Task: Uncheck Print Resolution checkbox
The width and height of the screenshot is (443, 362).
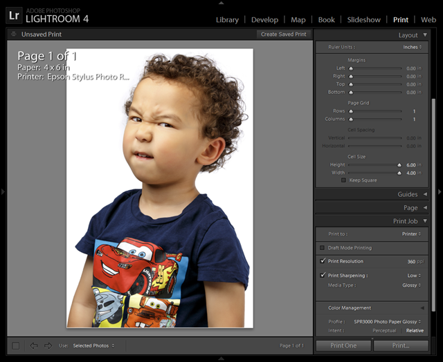Action: pyautogui.click(x=323, y=261)
